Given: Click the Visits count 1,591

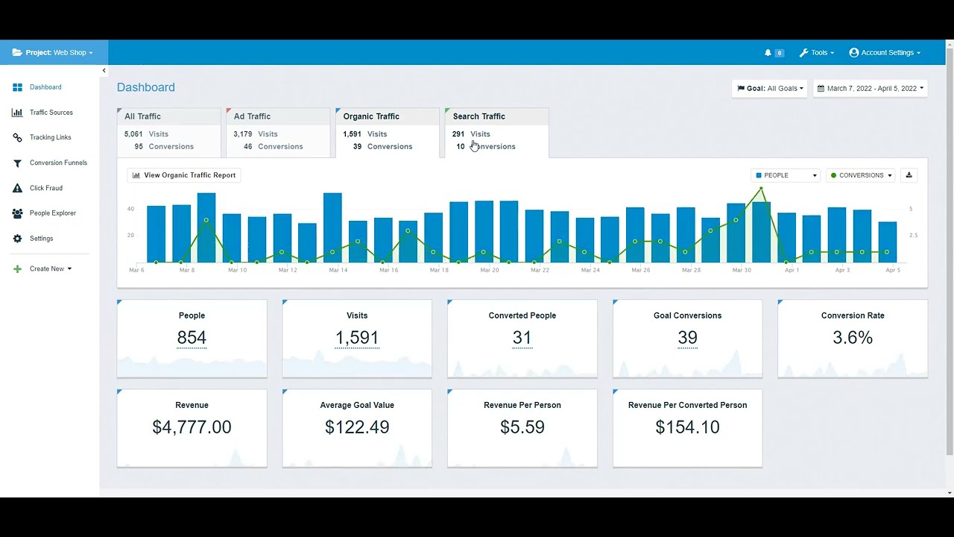Looking at the screenshot, I should pyautogui.click(x=357, y=338).
